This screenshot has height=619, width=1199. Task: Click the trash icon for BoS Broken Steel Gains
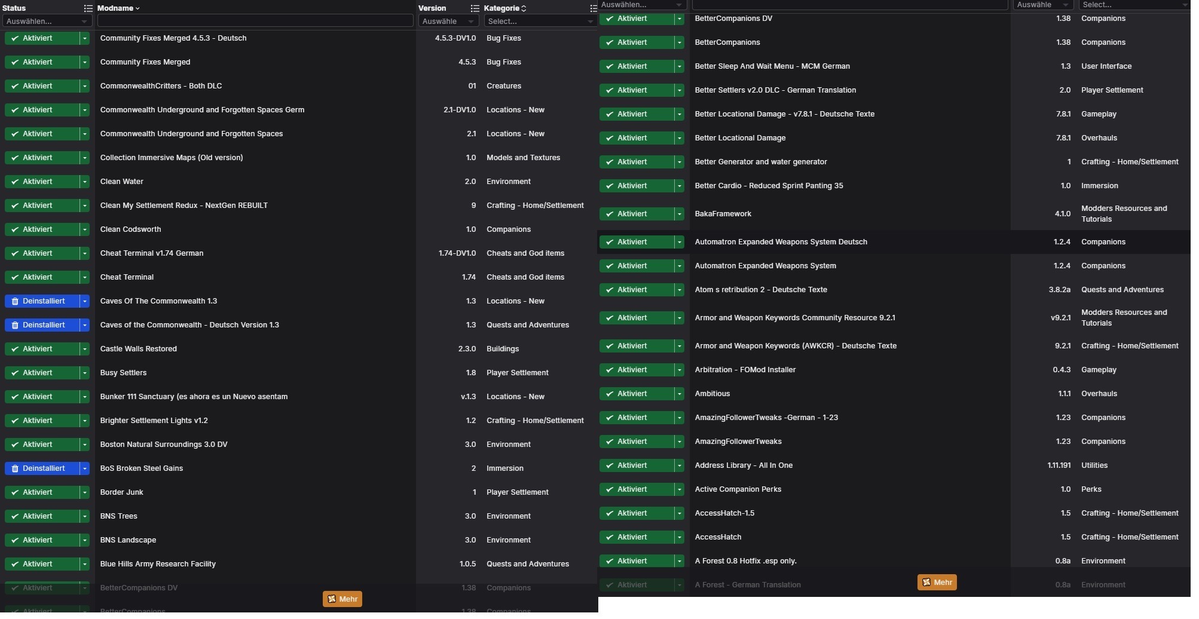point(15,469)
